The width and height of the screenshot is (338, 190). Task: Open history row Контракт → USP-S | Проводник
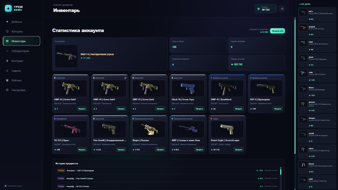tap(167, 170)
